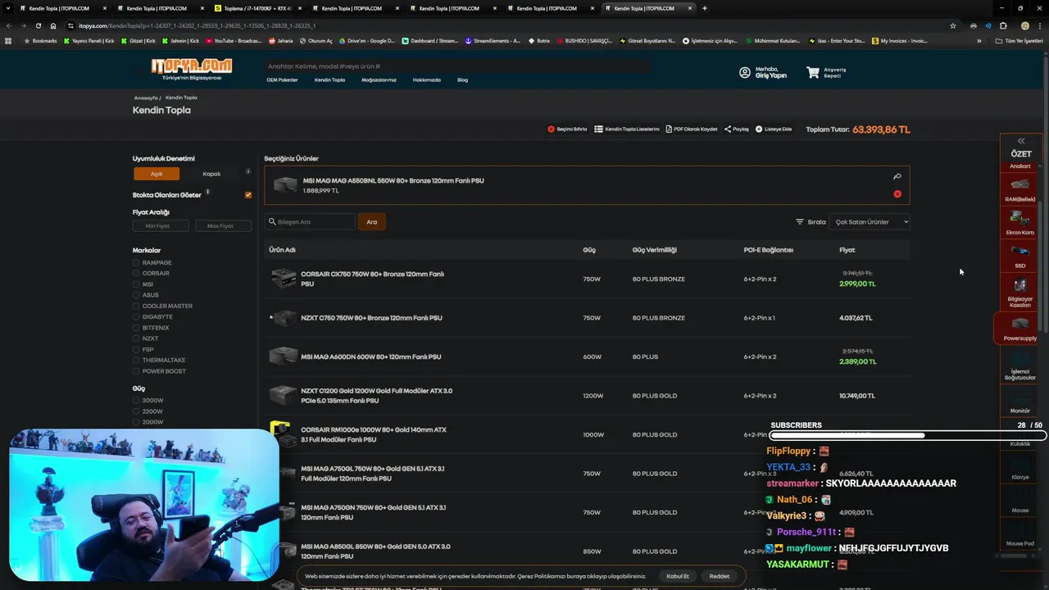Click the ITOPYA.COM logo

pyautogui.click(x=191, y=68)
